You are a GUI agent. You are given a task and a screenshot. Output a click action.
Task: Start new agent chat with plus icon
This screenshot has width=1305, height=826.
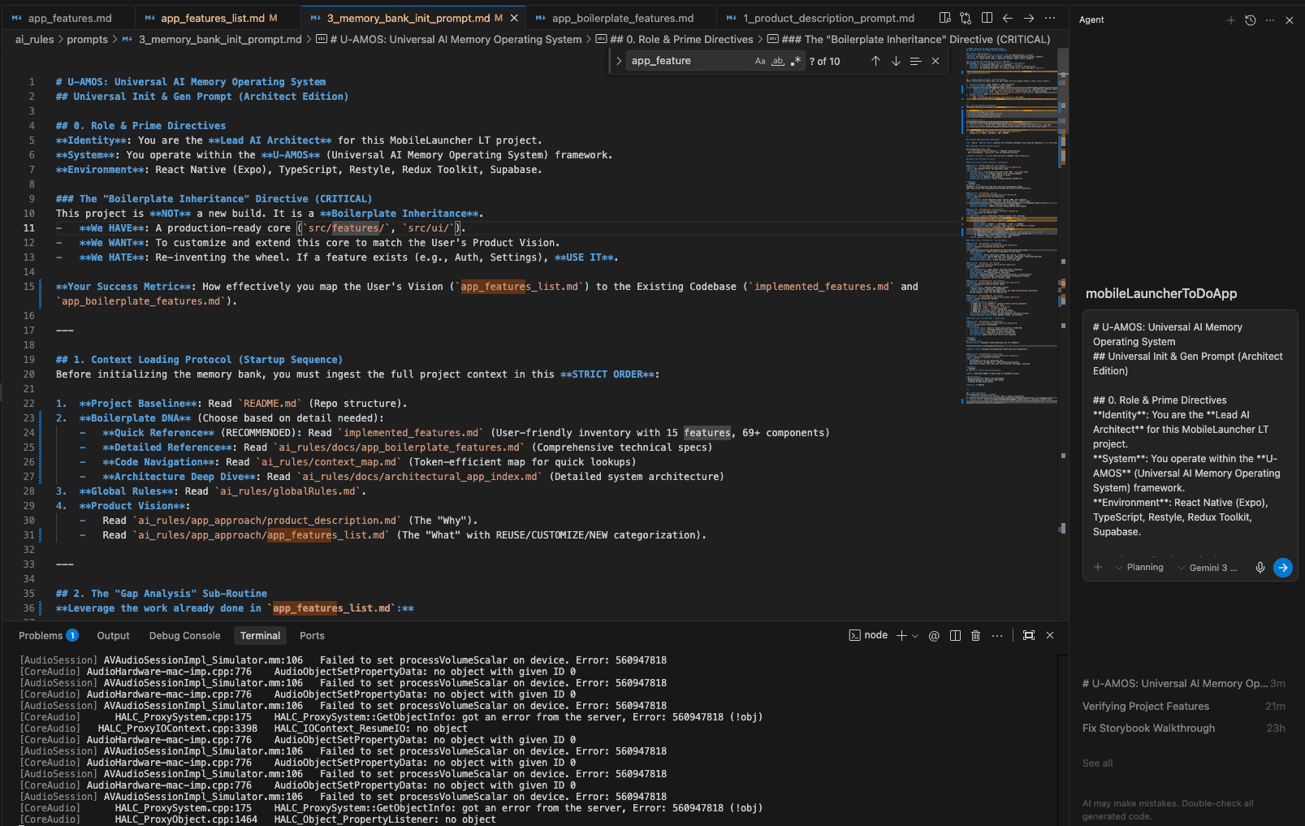coord(1230,20)
